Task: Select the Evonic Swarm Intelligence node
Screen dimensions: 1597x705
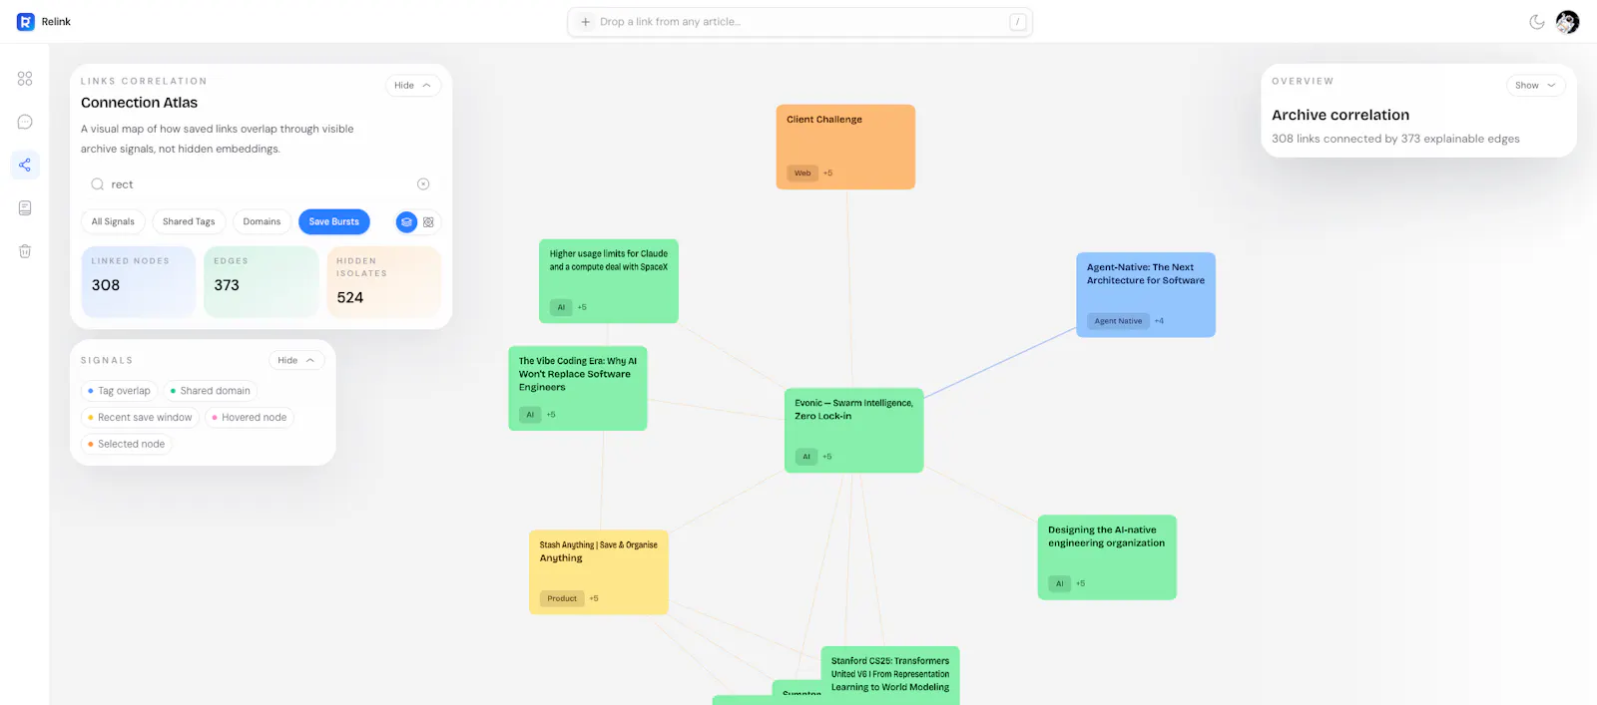Action: click(x=854, y=430)
